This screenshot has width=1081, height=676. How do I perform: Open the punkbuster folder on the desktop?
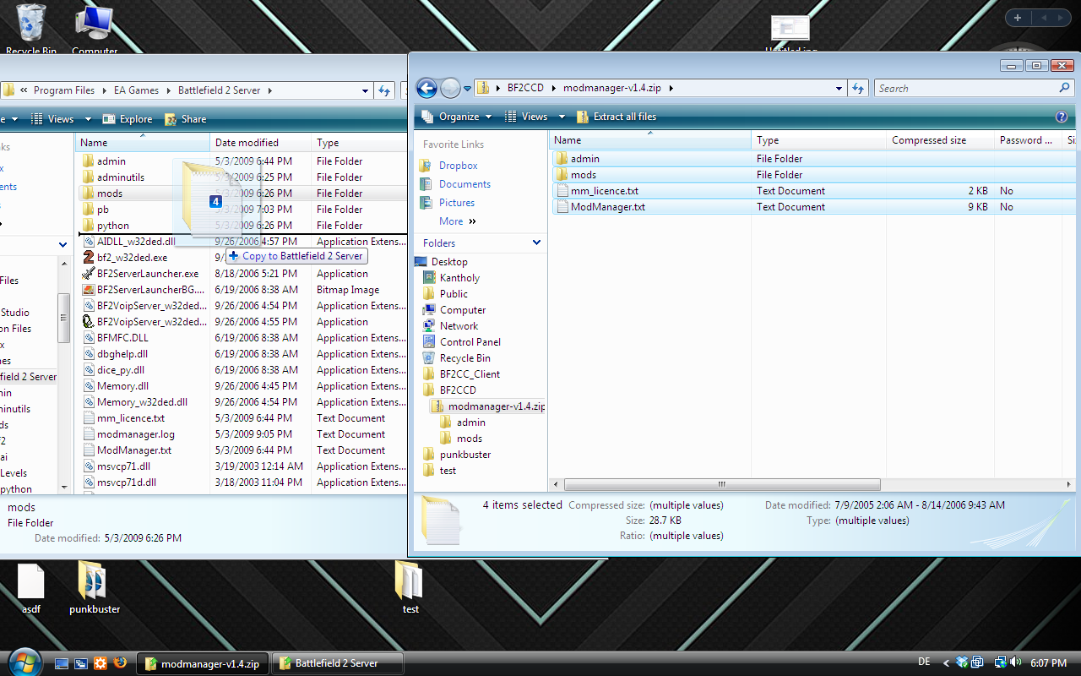95,588
